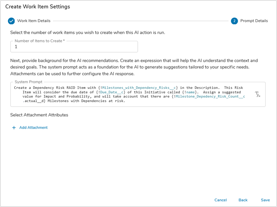Click the plus icon beside Add Attachment

pos(14,128)
